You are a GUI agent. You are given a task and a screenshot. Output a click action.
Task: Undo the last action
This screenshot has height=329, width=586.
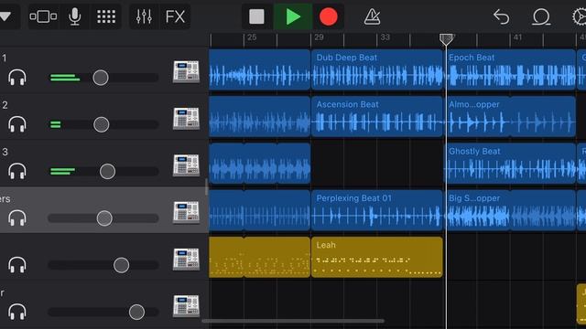(502, 16)
